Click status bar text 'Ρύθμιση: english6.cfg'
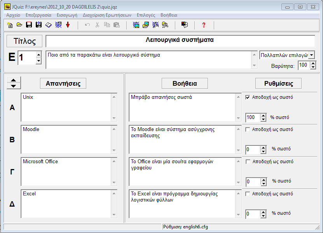This screenshot has height=233, width=323. coord(185,227)
